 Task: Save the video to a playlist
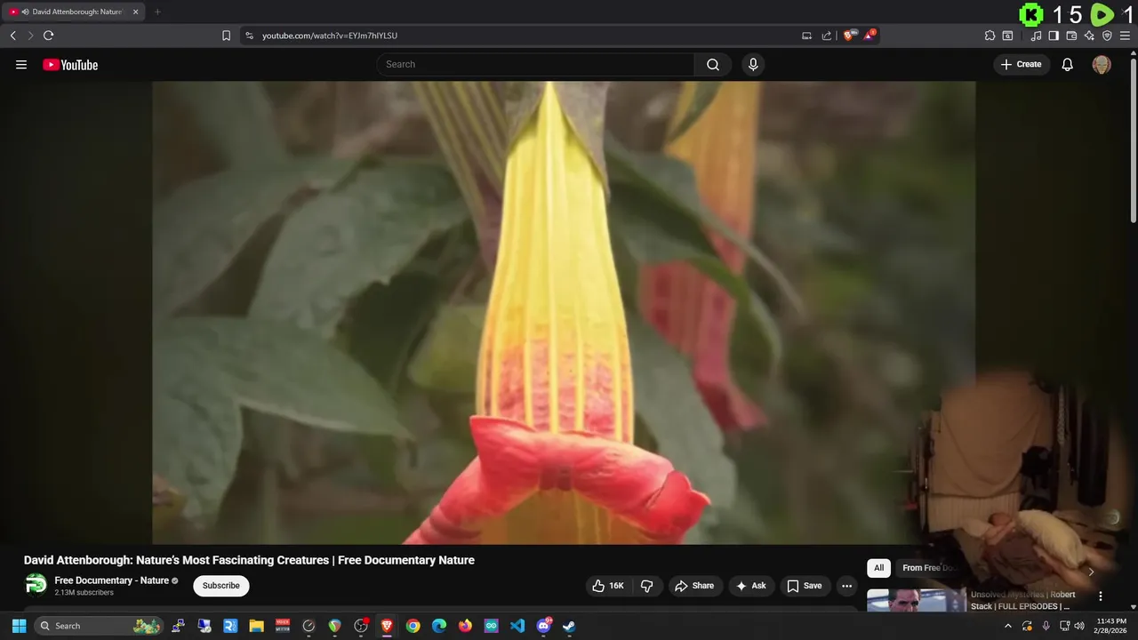pos(805,586)
